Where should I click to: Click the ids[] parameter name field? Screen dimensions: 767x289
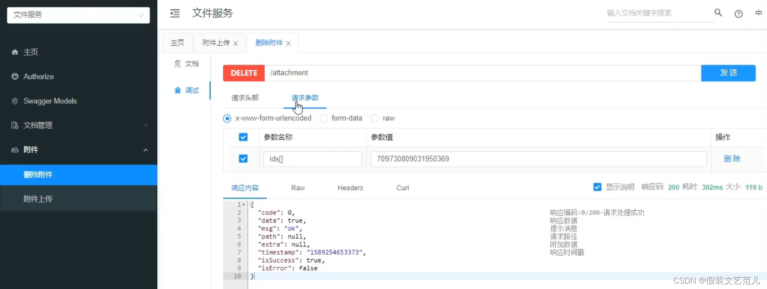click(x=313, y=159)
